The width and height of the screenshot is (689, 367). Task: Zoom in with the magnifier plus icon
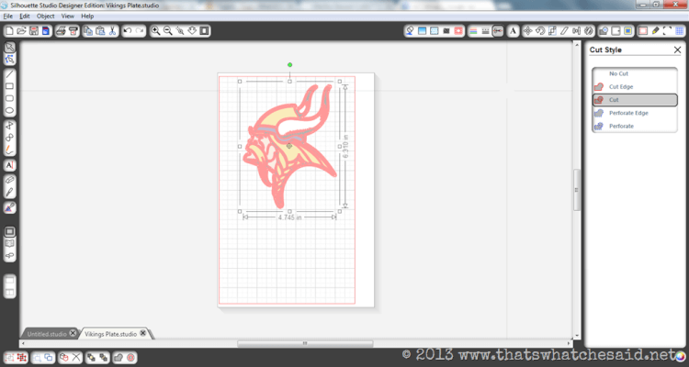tap(155, 30)
